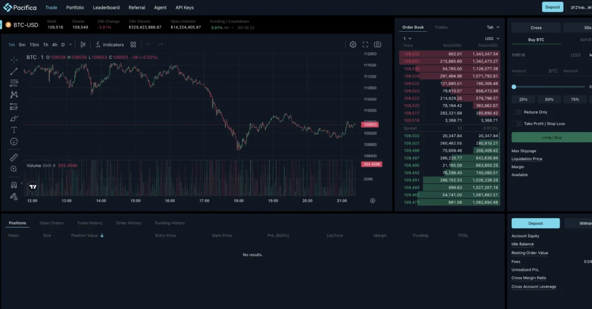Screen dimensions: 592x309
Task: Set order size to 75%
Action: click(575, 100)
